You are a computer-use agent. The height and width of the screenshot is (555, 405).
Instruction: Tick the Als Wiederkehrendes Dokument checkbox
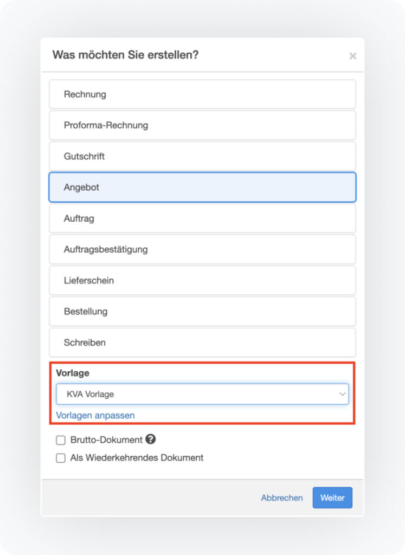tap(61, 458)
